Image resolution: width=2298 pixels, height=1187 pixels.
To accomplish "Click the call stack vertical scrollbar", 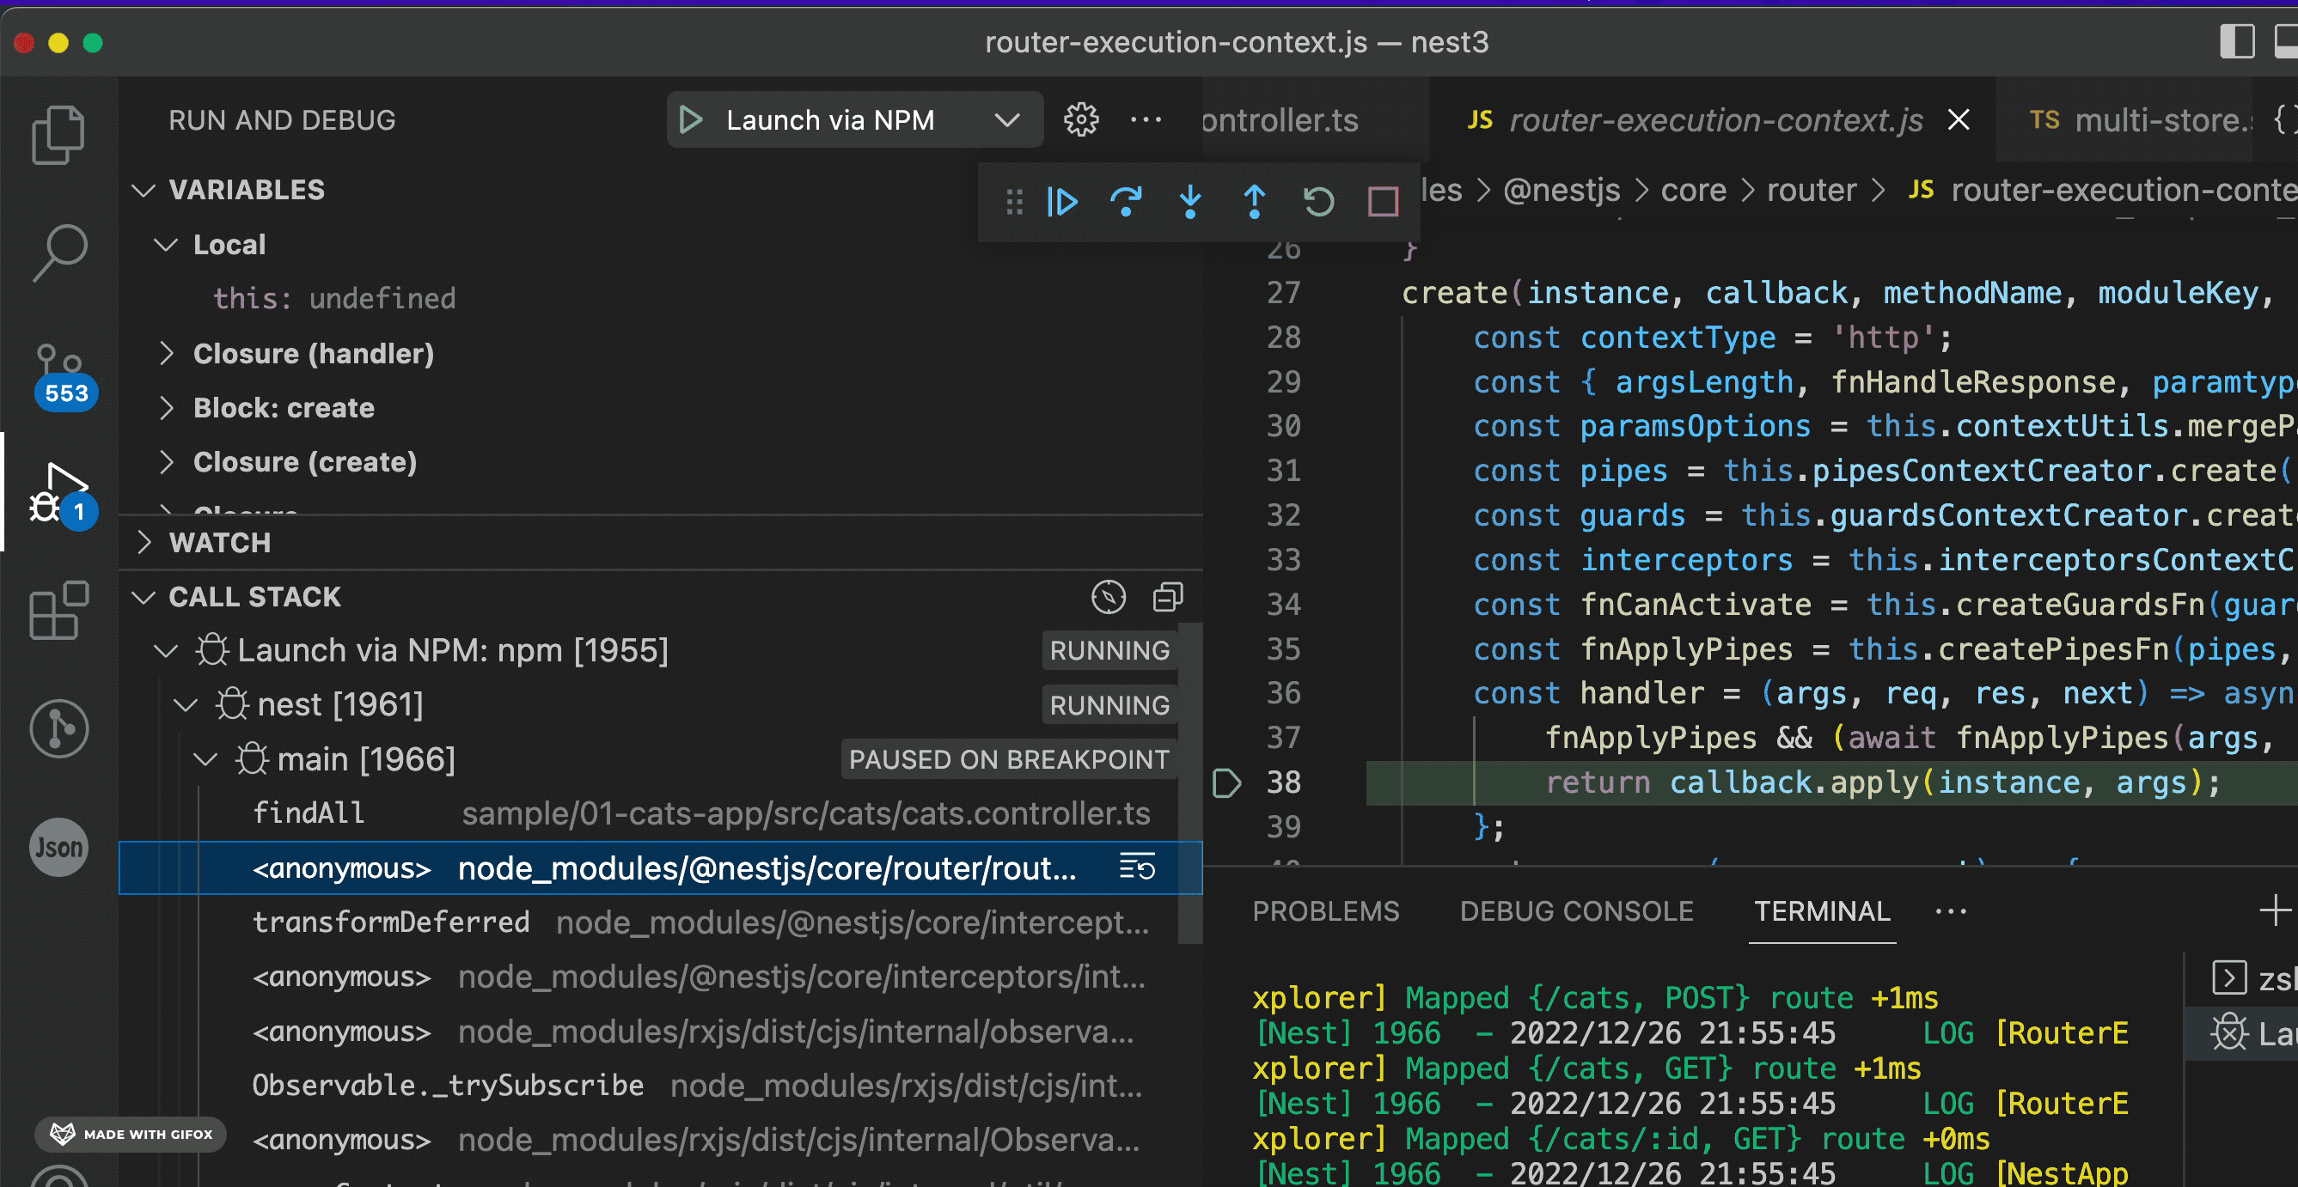I will click(1190, 782).
